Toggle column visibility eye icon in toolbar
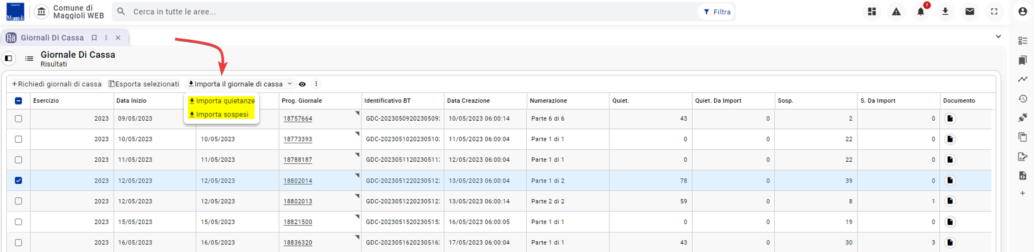This screenshot has height=252, width=1034. pyautogui.click(x=302, y=84)
